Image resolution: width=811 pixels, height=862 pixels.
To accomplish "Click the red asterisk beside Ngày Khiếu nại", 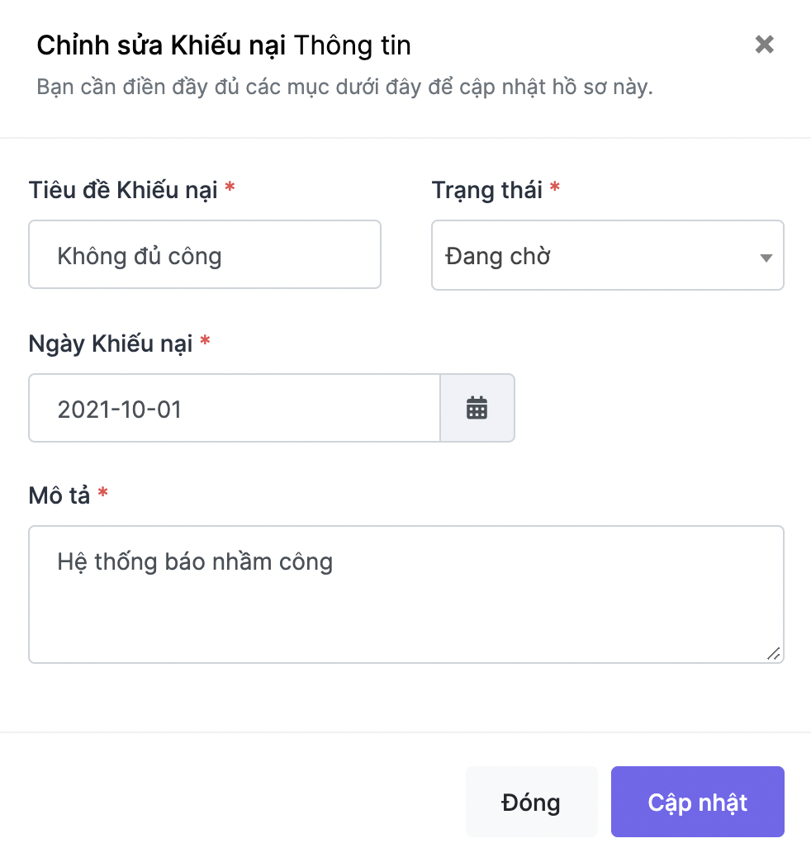I will click(x=205, y=341).
